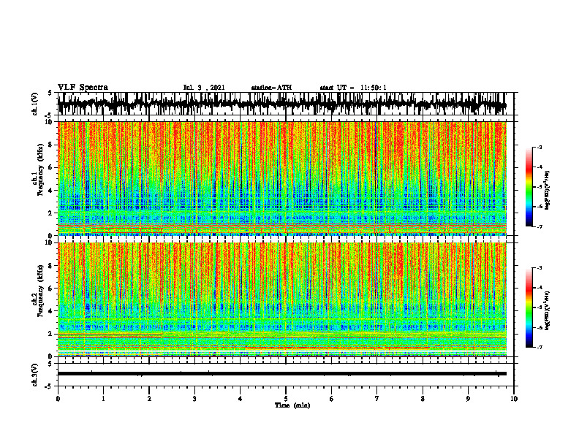Click the ch.2 frequency tick label "8"
This screenshot has width=579, height=447.
pyautogui.click(x=51, y=266)
